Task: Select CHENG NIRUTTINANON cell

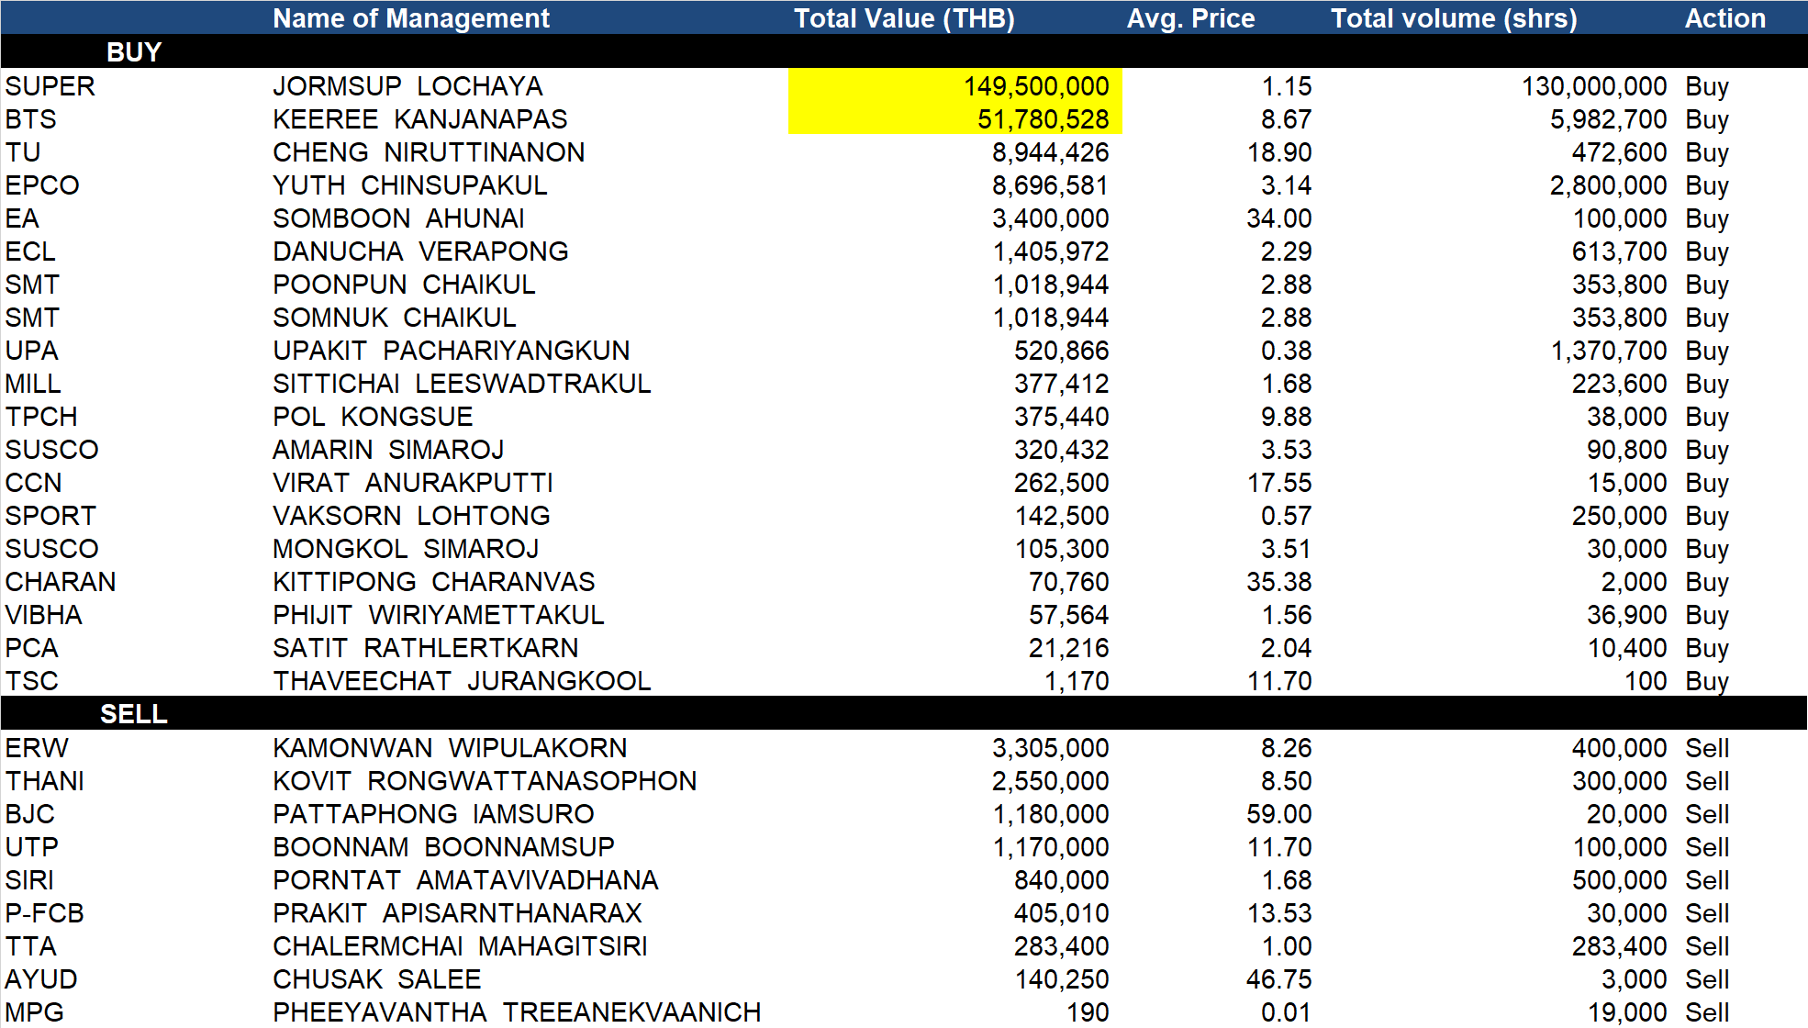Action: (429, 152)
